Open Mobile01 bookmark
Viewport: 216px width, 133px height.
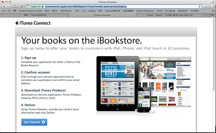[183, 11]
